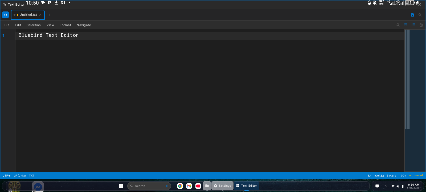Open Chrome from the taskbar

[180, 186]
